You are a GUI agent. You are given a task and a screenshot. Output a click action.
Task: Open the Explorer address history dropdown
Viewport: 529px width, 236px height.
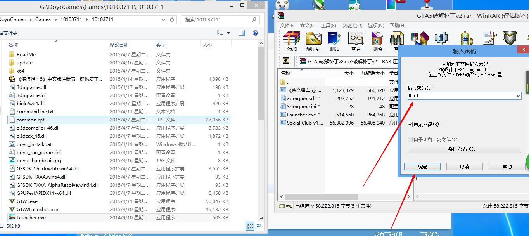click(x=164, y=19)
